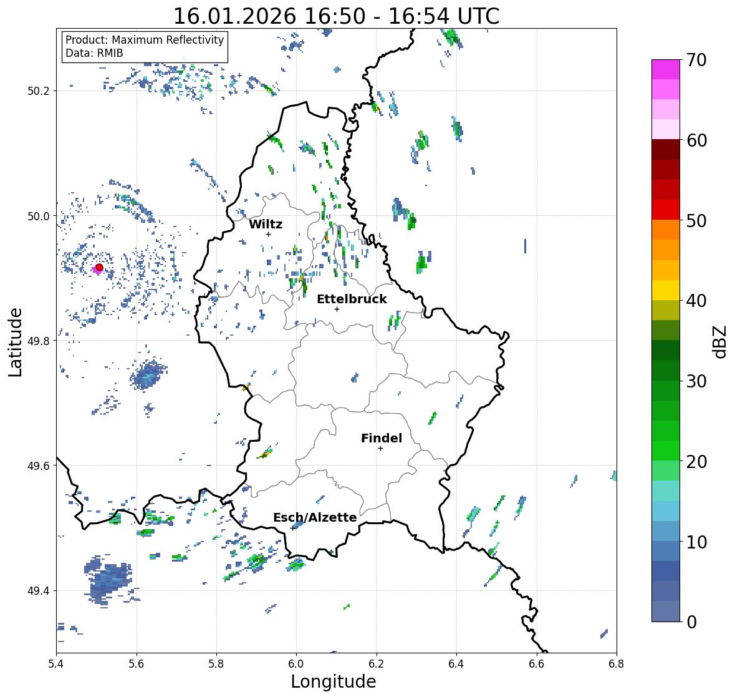Click the 6.4 longitude tick label
Image resolution: width=735 pixels, height=697 pixels.
click(456, 664)
